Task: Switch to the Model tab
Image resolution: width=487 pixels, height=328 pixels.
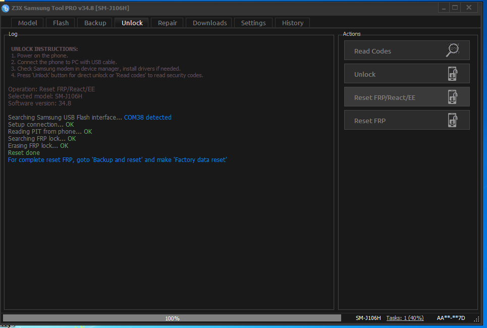Action: pyautogui.click(x=27, y=23)
